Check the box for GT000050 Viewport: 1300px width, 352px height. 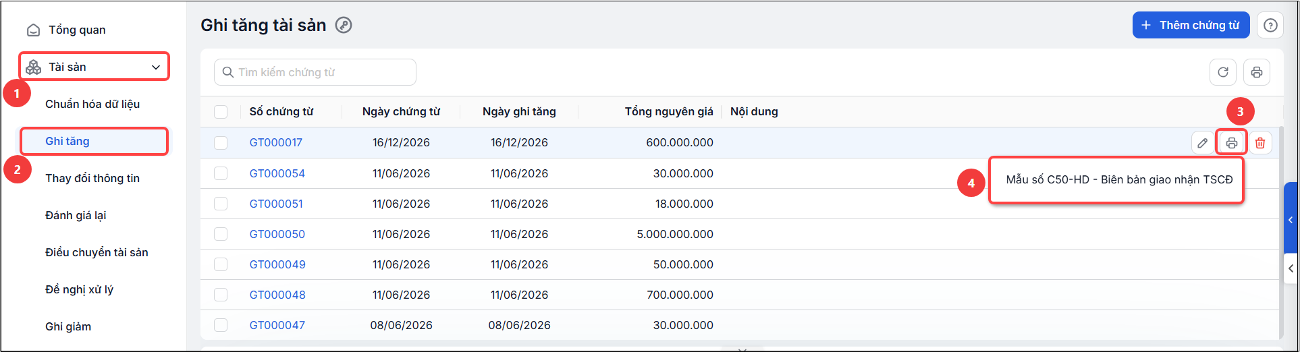(221, 234)
